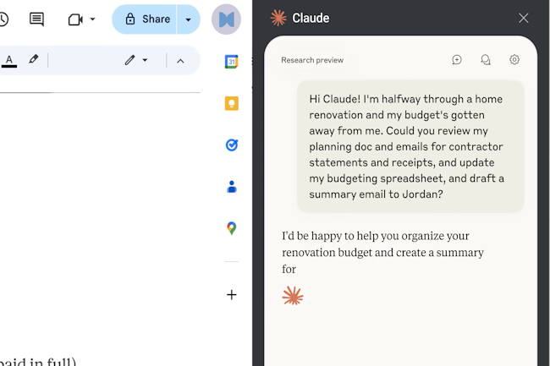Open Google Tasks in side panel

(232, 145)
